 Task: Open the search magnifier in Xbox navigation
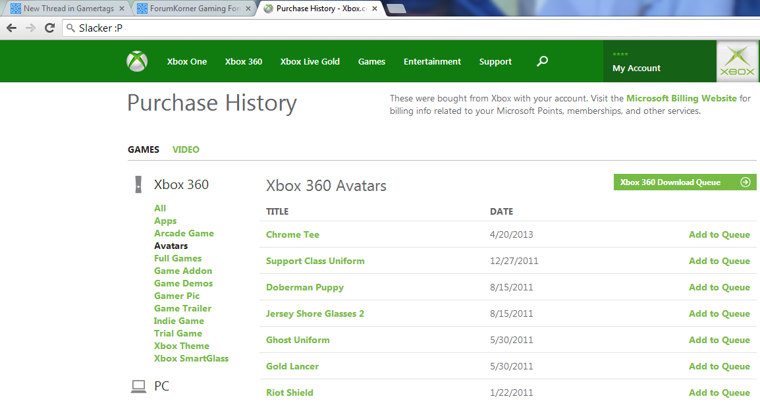click(x=543, y=61)
